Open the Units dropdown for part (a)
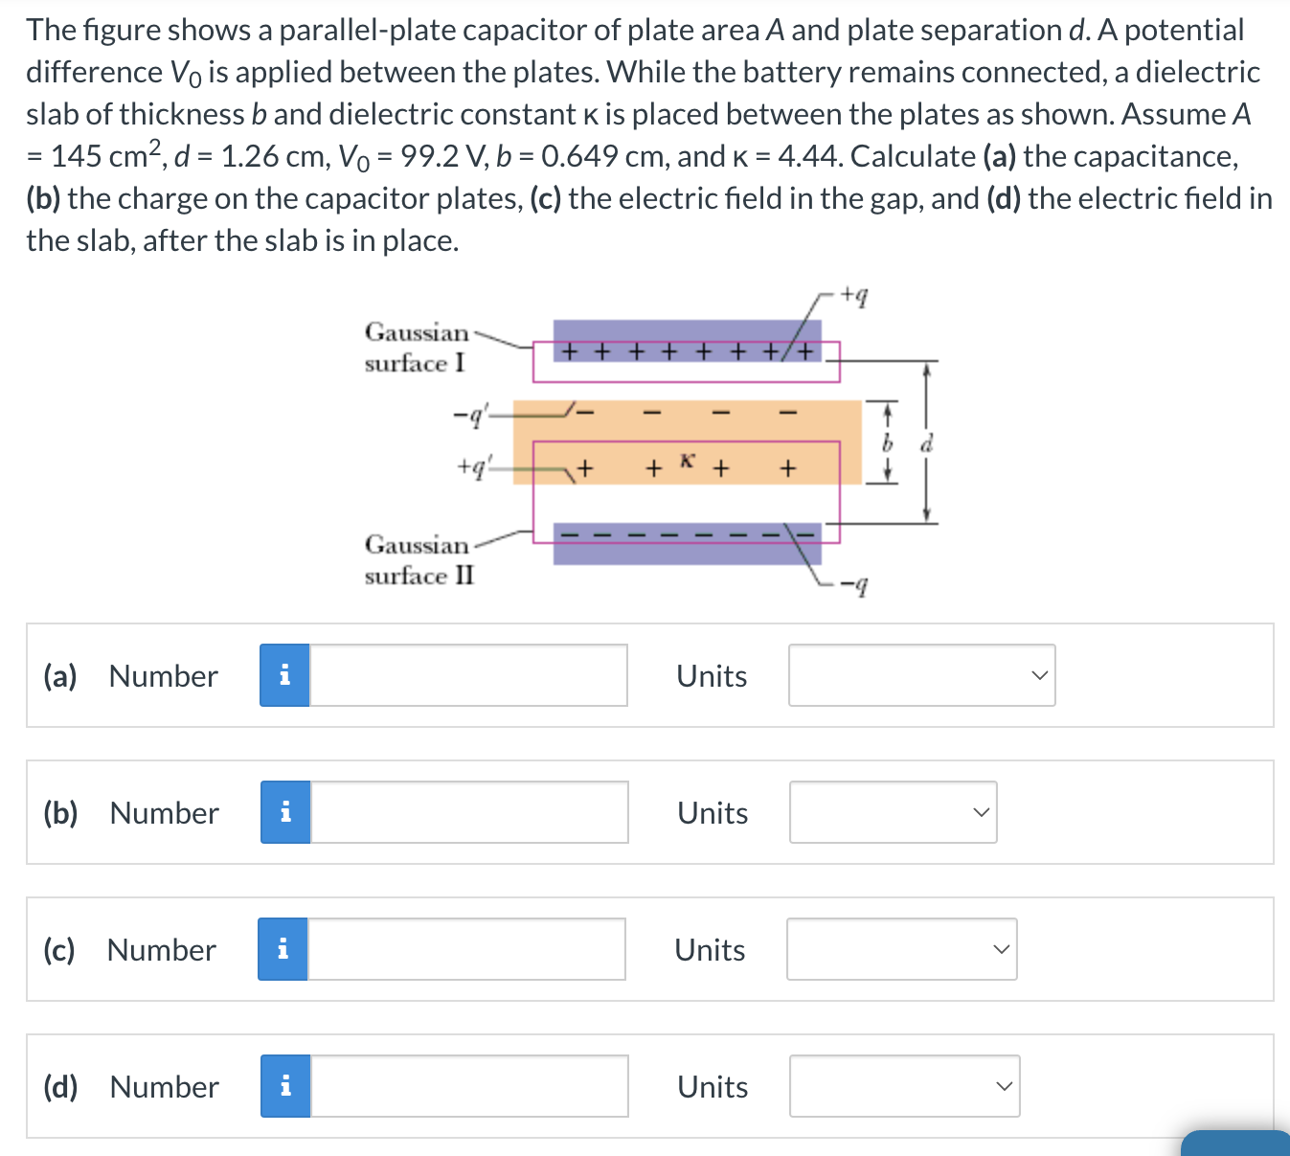This screenshot has height=1156, width=1290. 920,675
